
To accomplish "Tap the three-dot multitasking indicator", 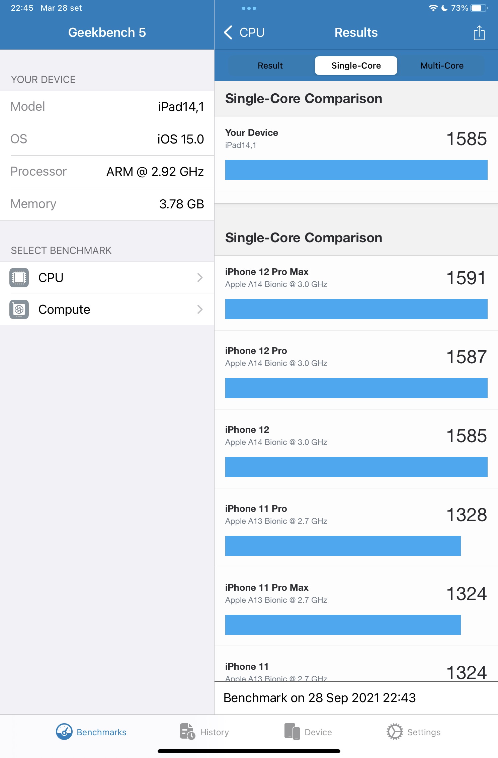I will [x=249, y=8].
